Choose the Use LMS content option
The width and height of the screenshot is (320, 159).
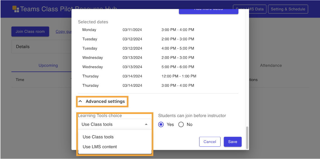[100, 147]
